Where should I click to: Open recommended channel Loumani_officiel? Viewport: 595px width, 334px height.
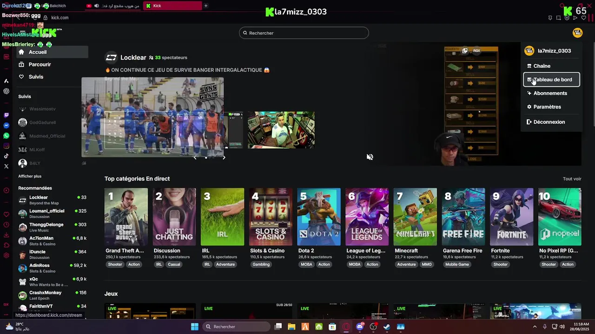(x=52, y=213)
